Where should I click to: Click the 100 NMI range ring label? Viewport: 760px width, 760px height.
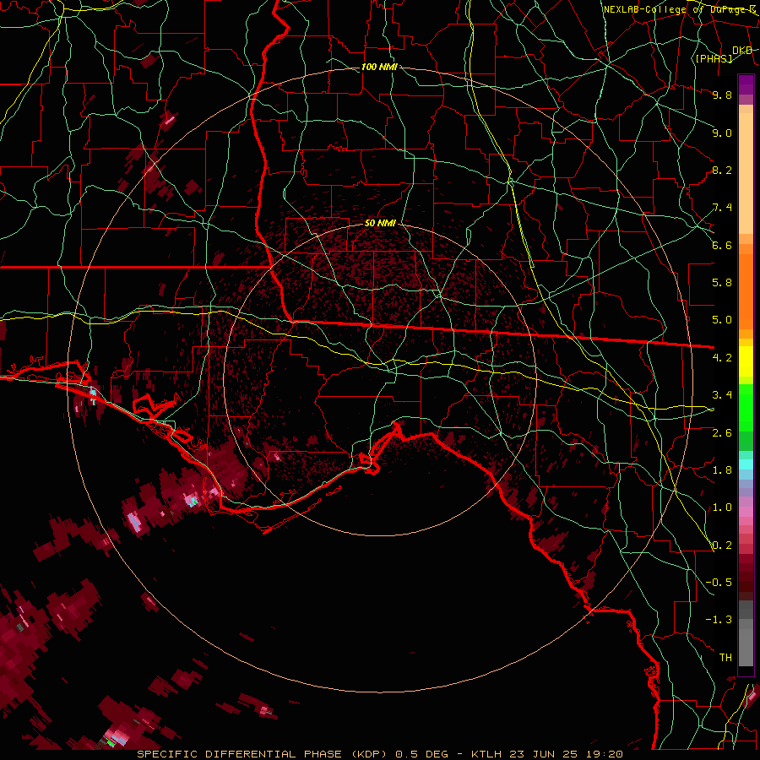click(x=379, y=67)
